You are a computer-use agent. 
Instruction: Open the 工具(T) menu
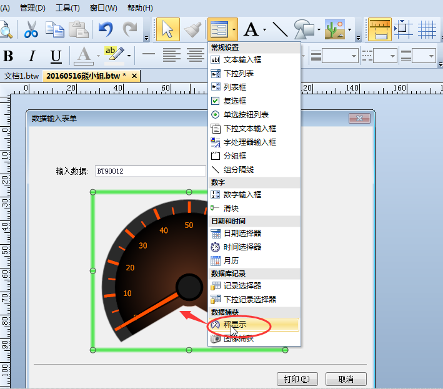click(x=67, y=8)
